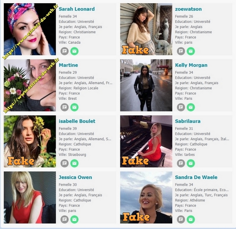
Task: Click green mail icon for zoewatson
Action: coord(191,51)
